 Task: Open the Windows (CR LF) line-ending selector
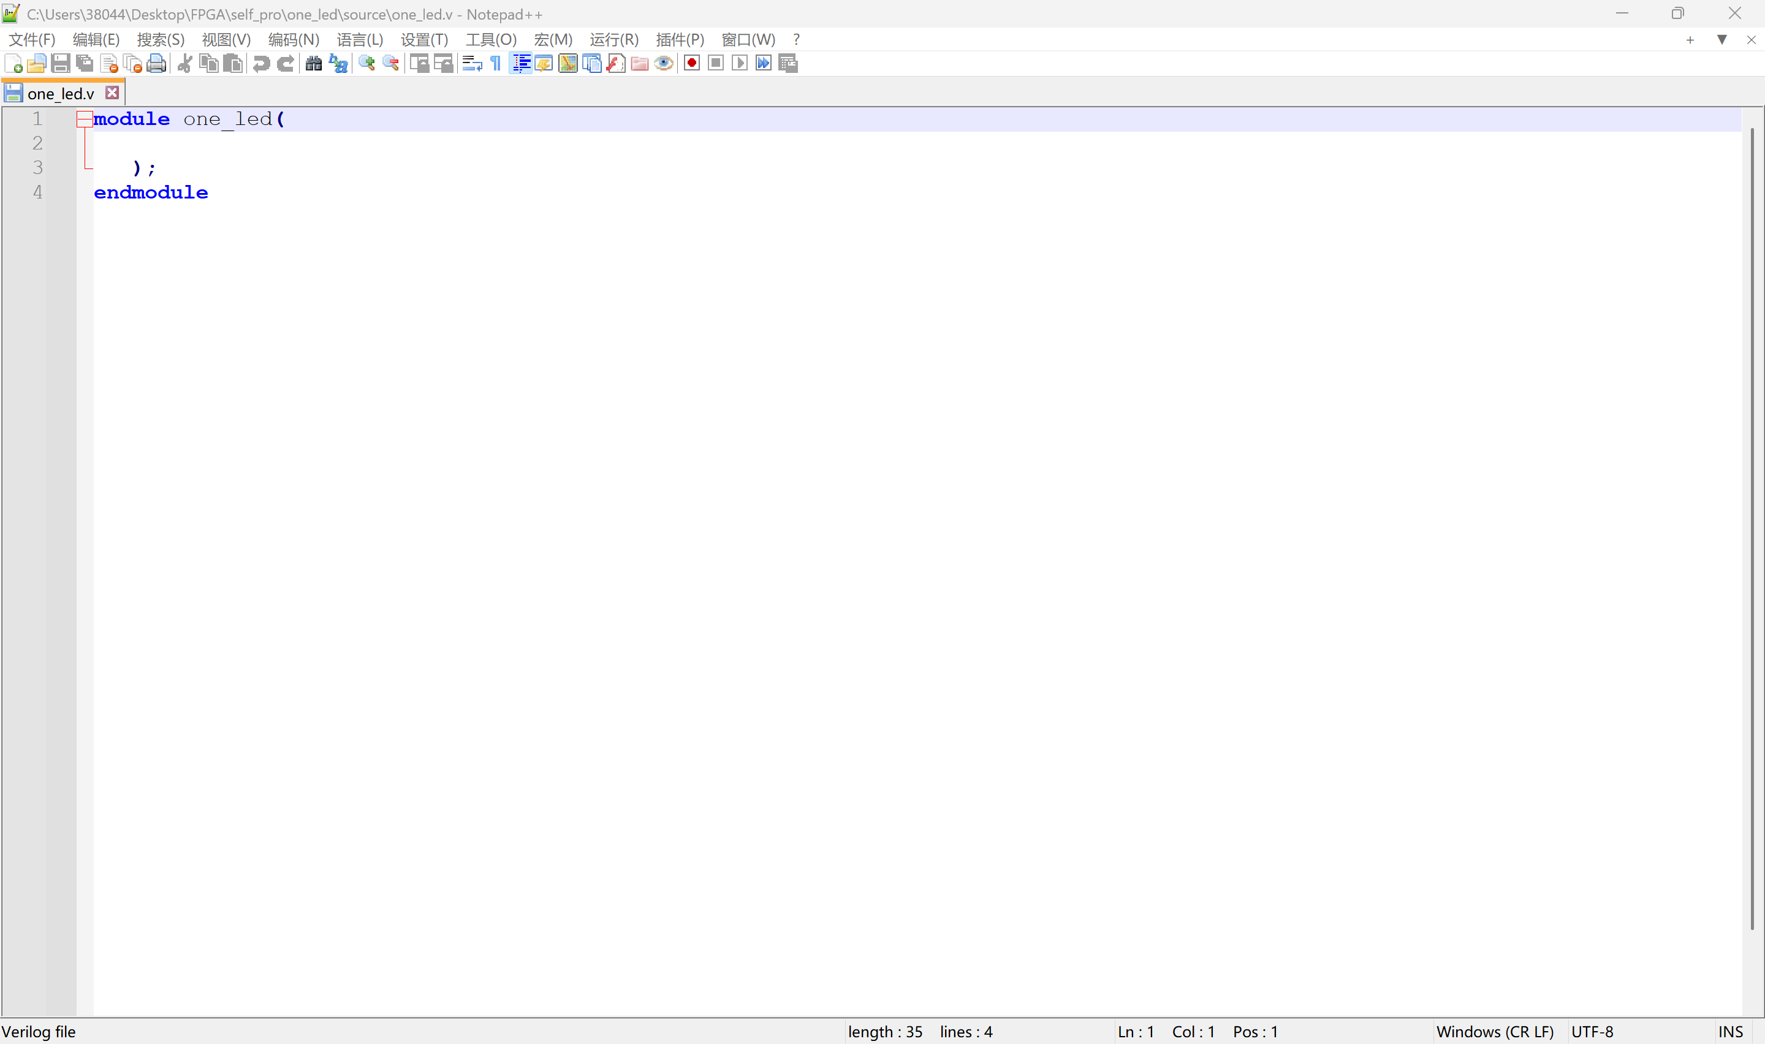(1494, 1031)
